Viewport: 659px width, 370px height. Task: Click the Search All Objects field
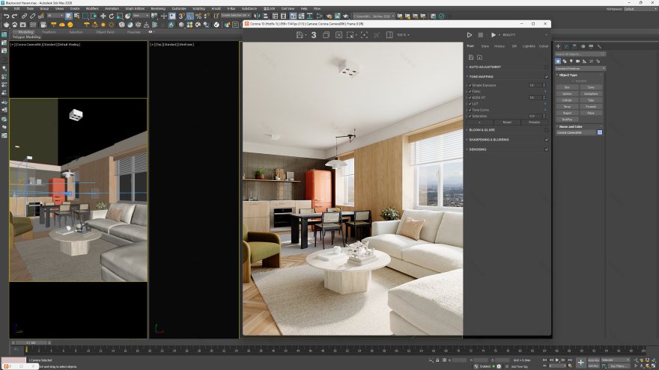(x=580, y=54)
